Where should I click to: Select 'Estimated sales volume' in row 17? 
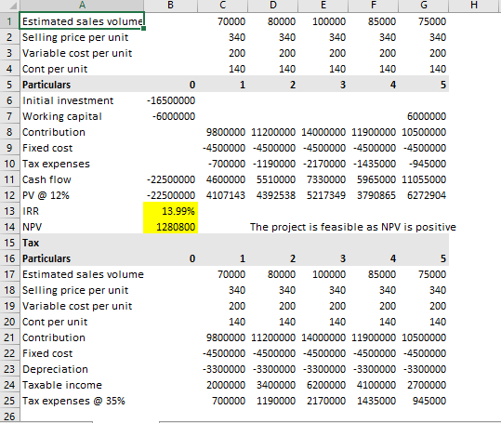[82, 274]
